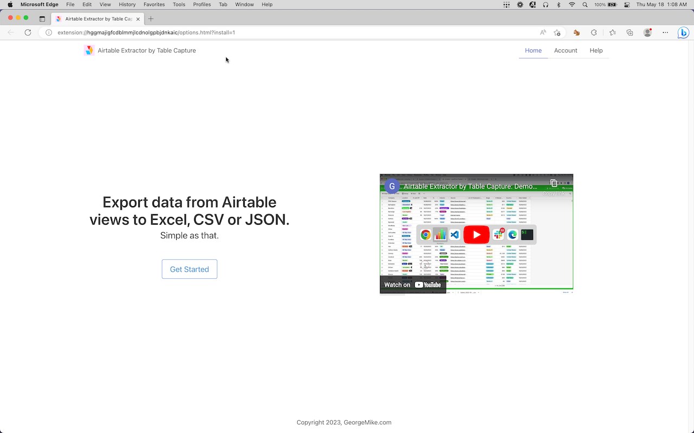Open the View menu

coord(105,4)
